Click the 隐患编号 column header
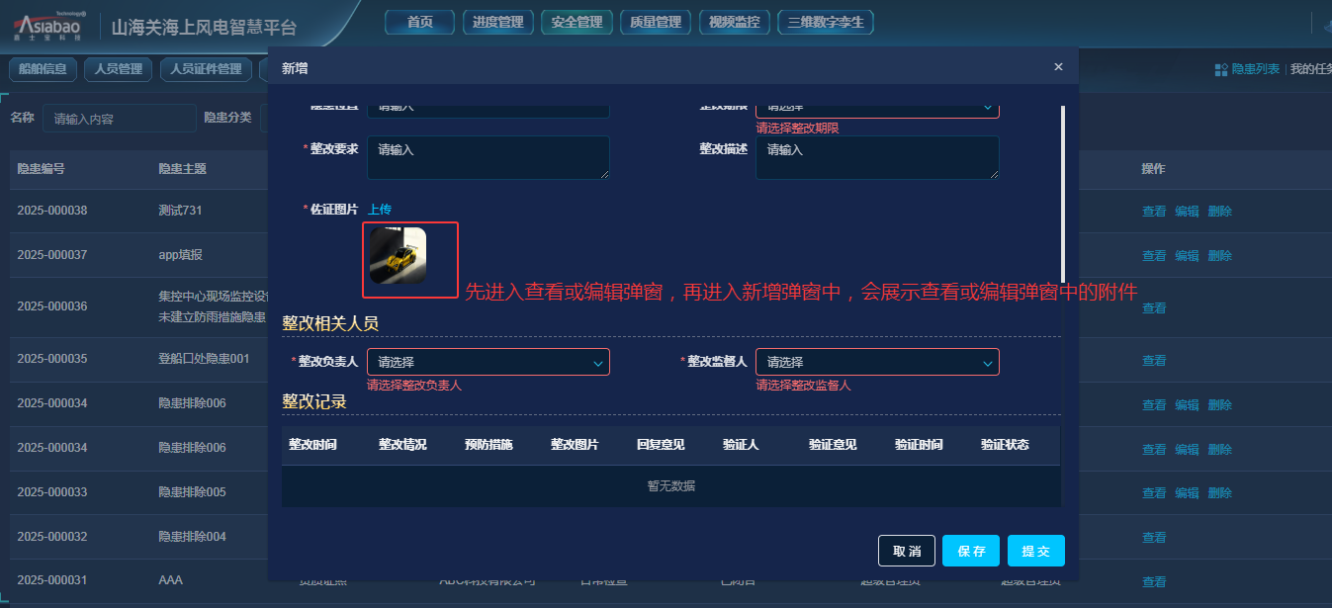Viewport: 1332px width, 608px height. (x=41, y=169)
